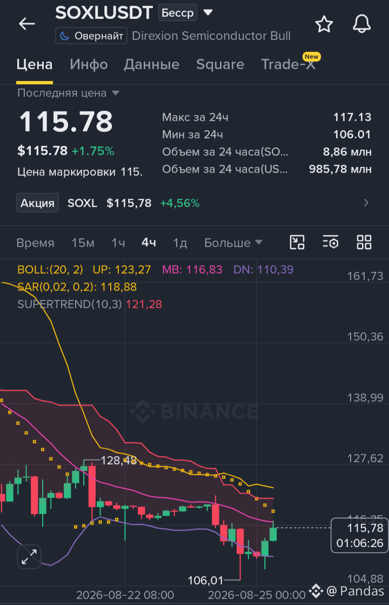Viewport: 389px width, 605px height.
Task: Tap the SOXLUSDT symbol title
Action: point(104,13)
